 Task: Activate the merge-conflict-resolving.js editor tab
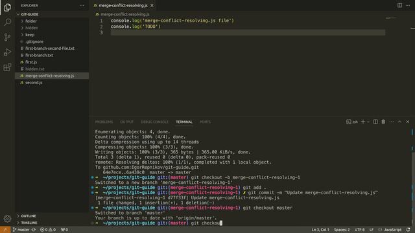(123, 6)
